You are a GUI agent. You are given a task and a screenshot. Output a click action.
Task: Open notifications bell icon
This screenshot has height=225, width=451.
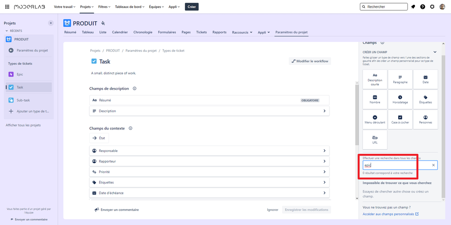[x=413, y=7]
